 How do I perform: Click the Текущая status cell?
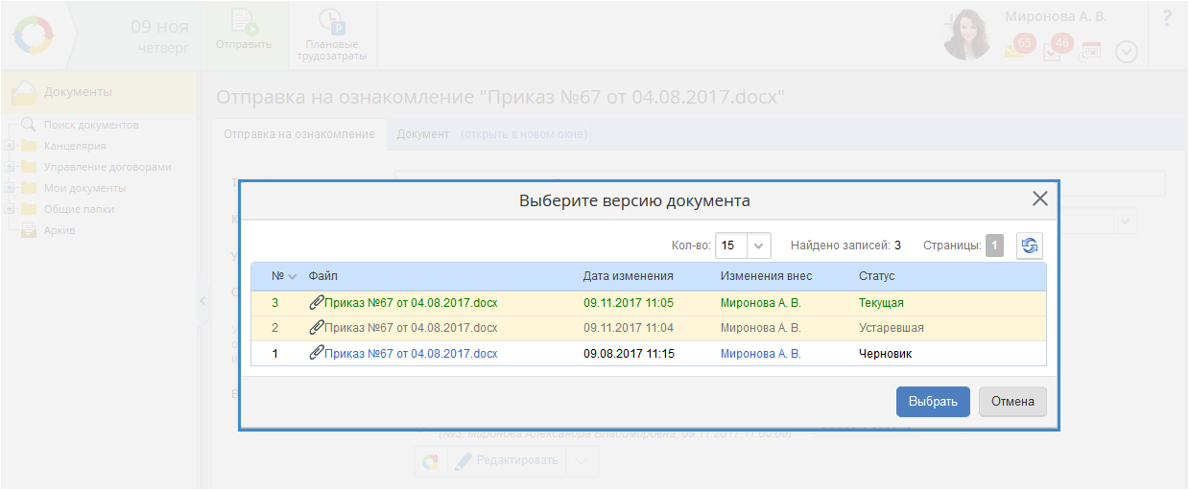(881, 302)
